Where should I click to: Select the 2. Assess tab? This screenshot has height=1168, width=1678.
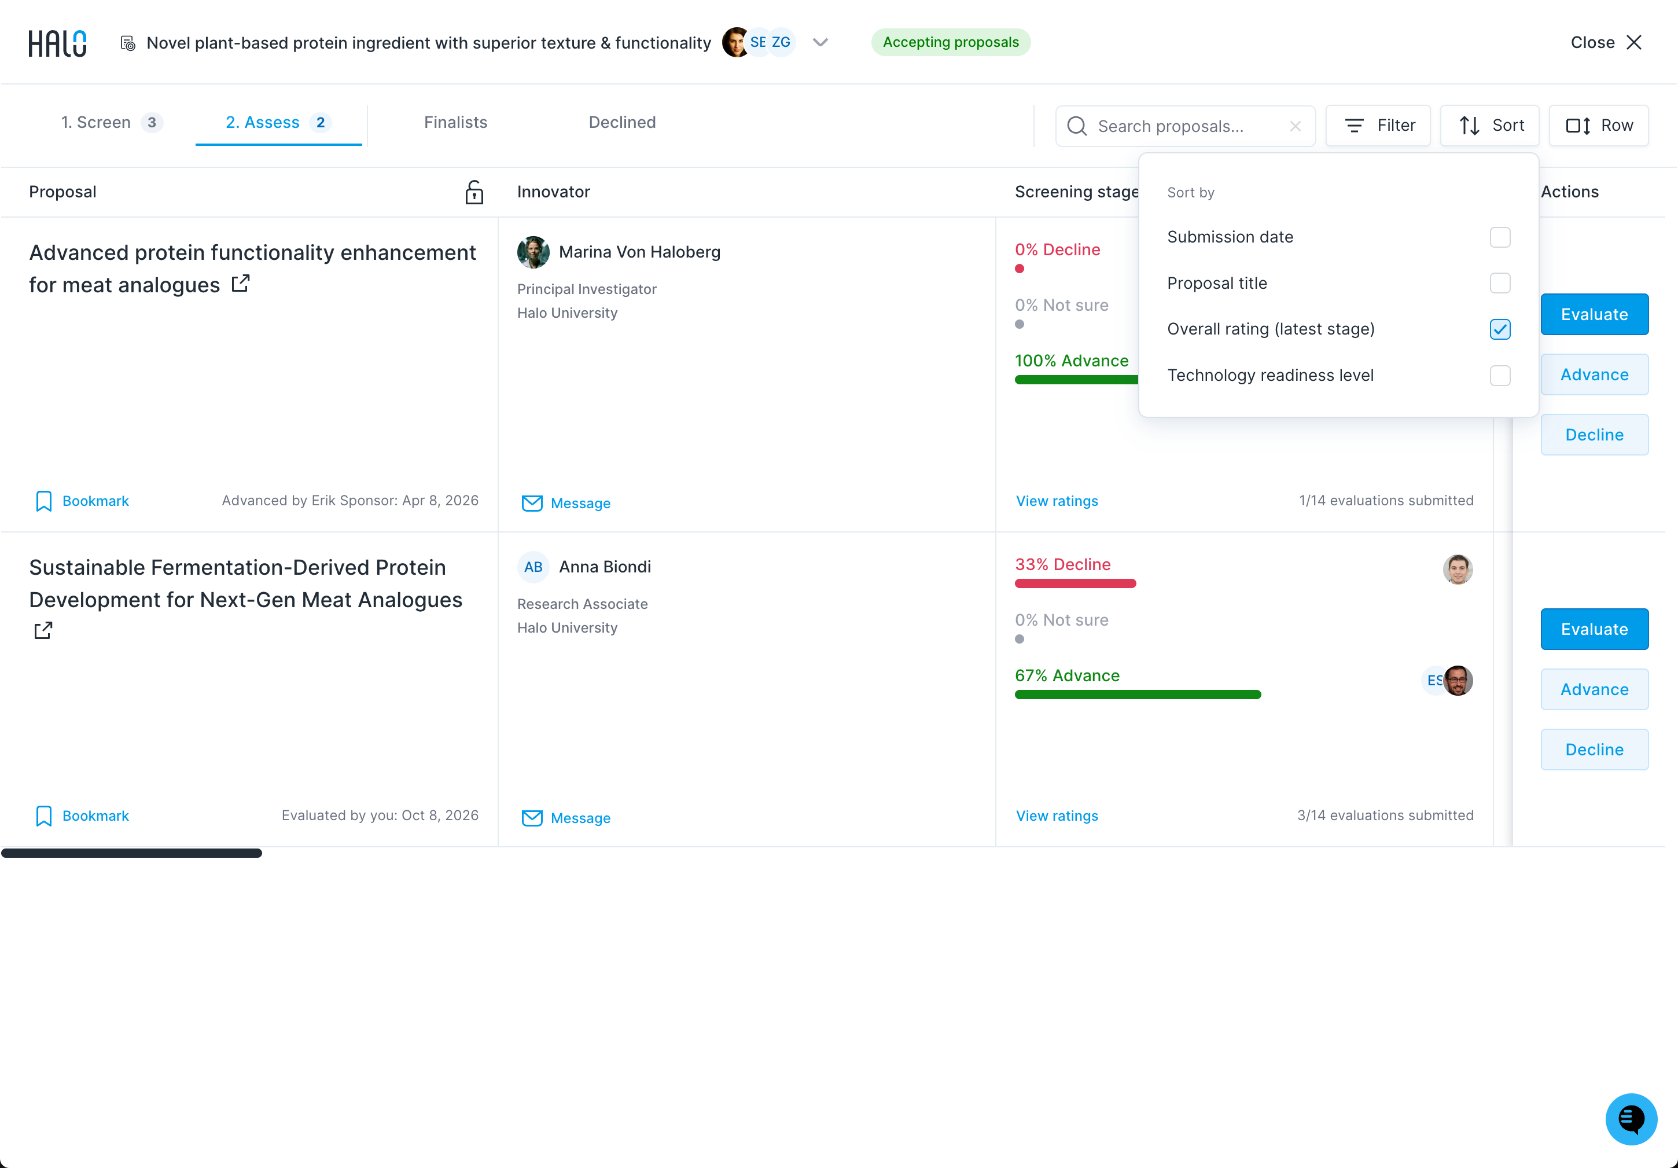278,122
